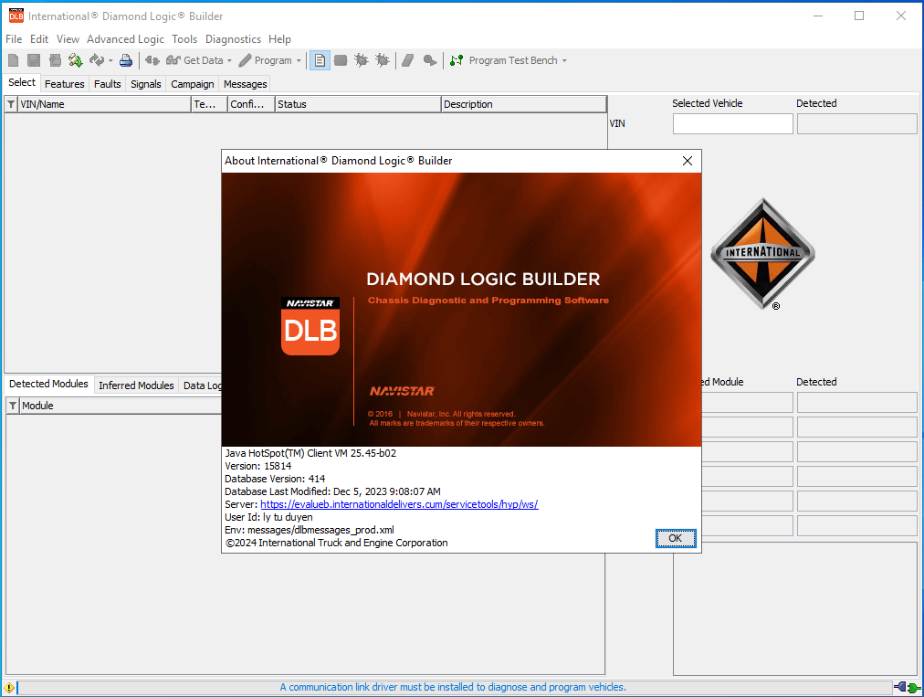This screenshot has height=697, width=924.
Task: Click inside the Selected Vehicle VIN field
Action: point(732,123)
